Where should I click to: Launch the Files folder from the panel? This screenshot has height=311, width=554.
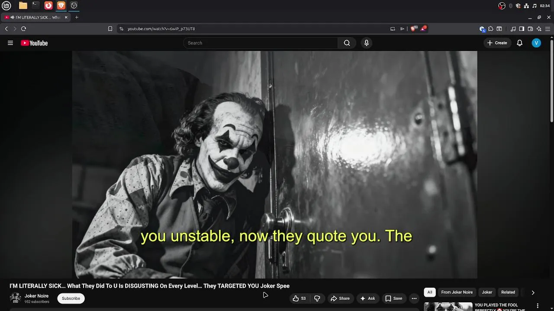(23, 6)
